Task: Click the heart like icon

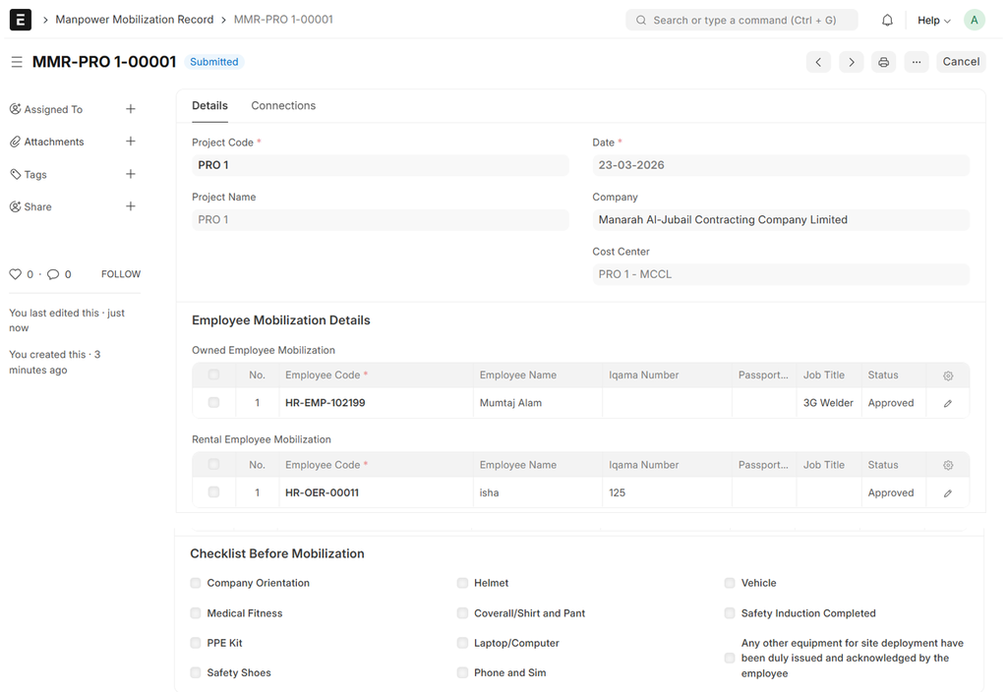Action: point(15,274)
